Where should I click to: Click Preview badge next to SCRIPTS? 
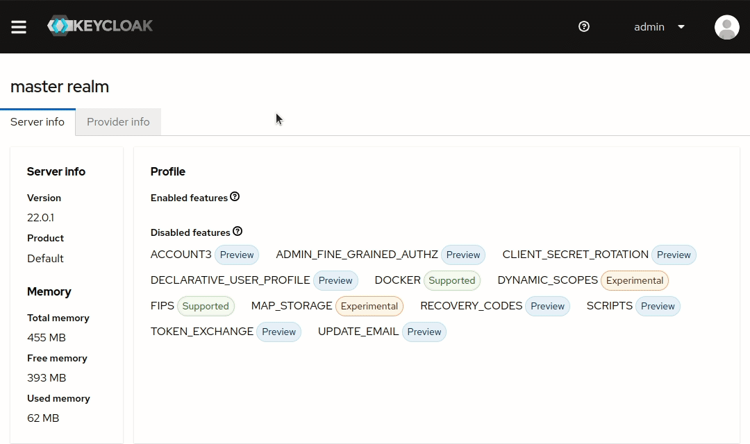658,307
